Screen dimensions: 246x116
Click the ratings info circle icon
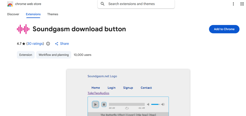[x=48, y=44]
